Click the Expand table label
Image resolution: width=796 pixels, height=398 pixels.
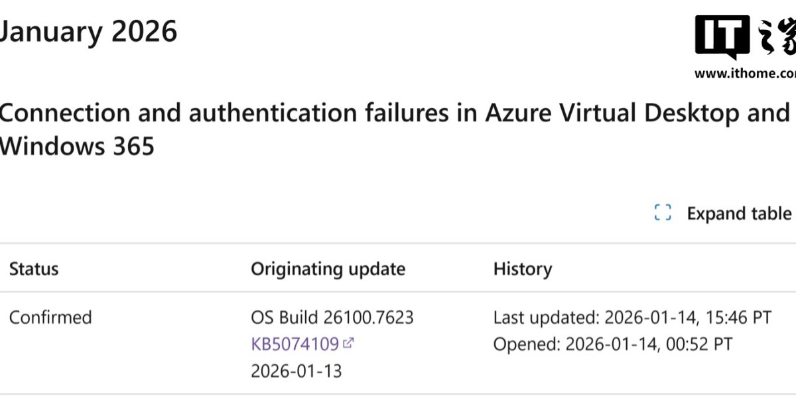click(x=738, y=214)
